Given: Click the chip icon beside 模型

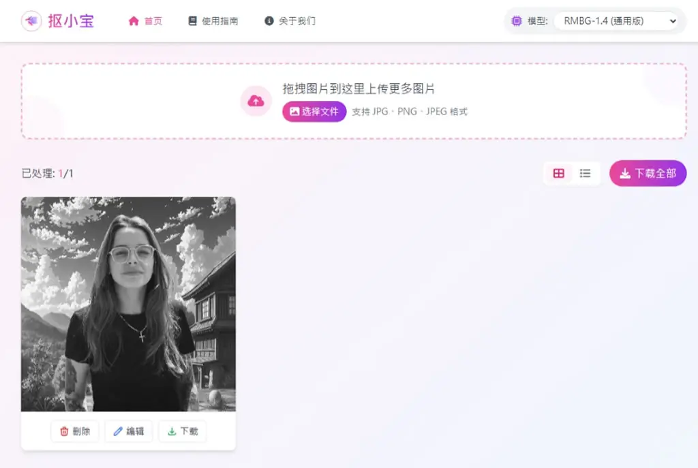Looking at the screenshot, I should pyautogui.click(x=517, y=21).
